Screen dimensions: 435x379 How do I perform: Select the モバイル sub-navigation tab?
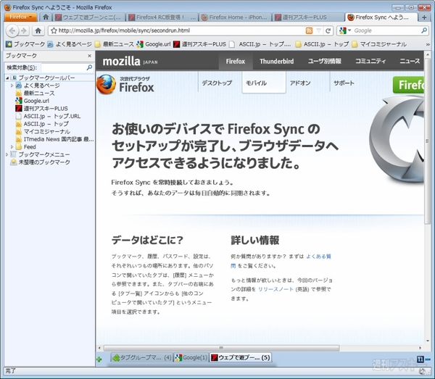pyautogui.click(x=264, y=83)
